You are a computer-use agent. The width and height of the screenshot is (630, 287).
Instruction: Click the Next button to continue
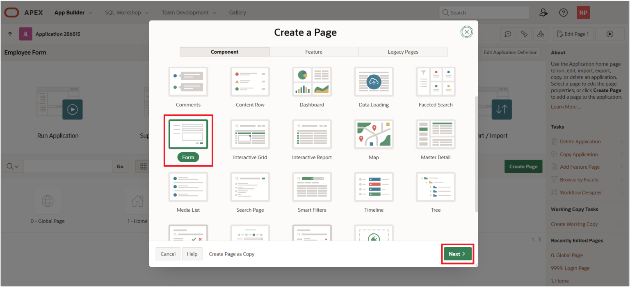[457, 254]
